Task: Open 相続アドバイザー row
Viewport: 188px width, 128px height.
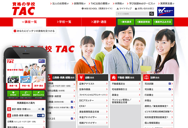Action: [93, 123]
